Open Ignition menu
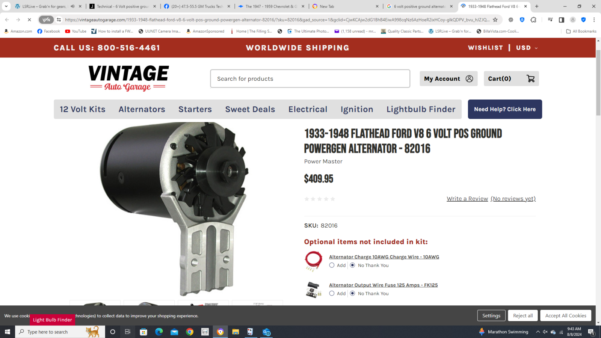 (357, 109)
